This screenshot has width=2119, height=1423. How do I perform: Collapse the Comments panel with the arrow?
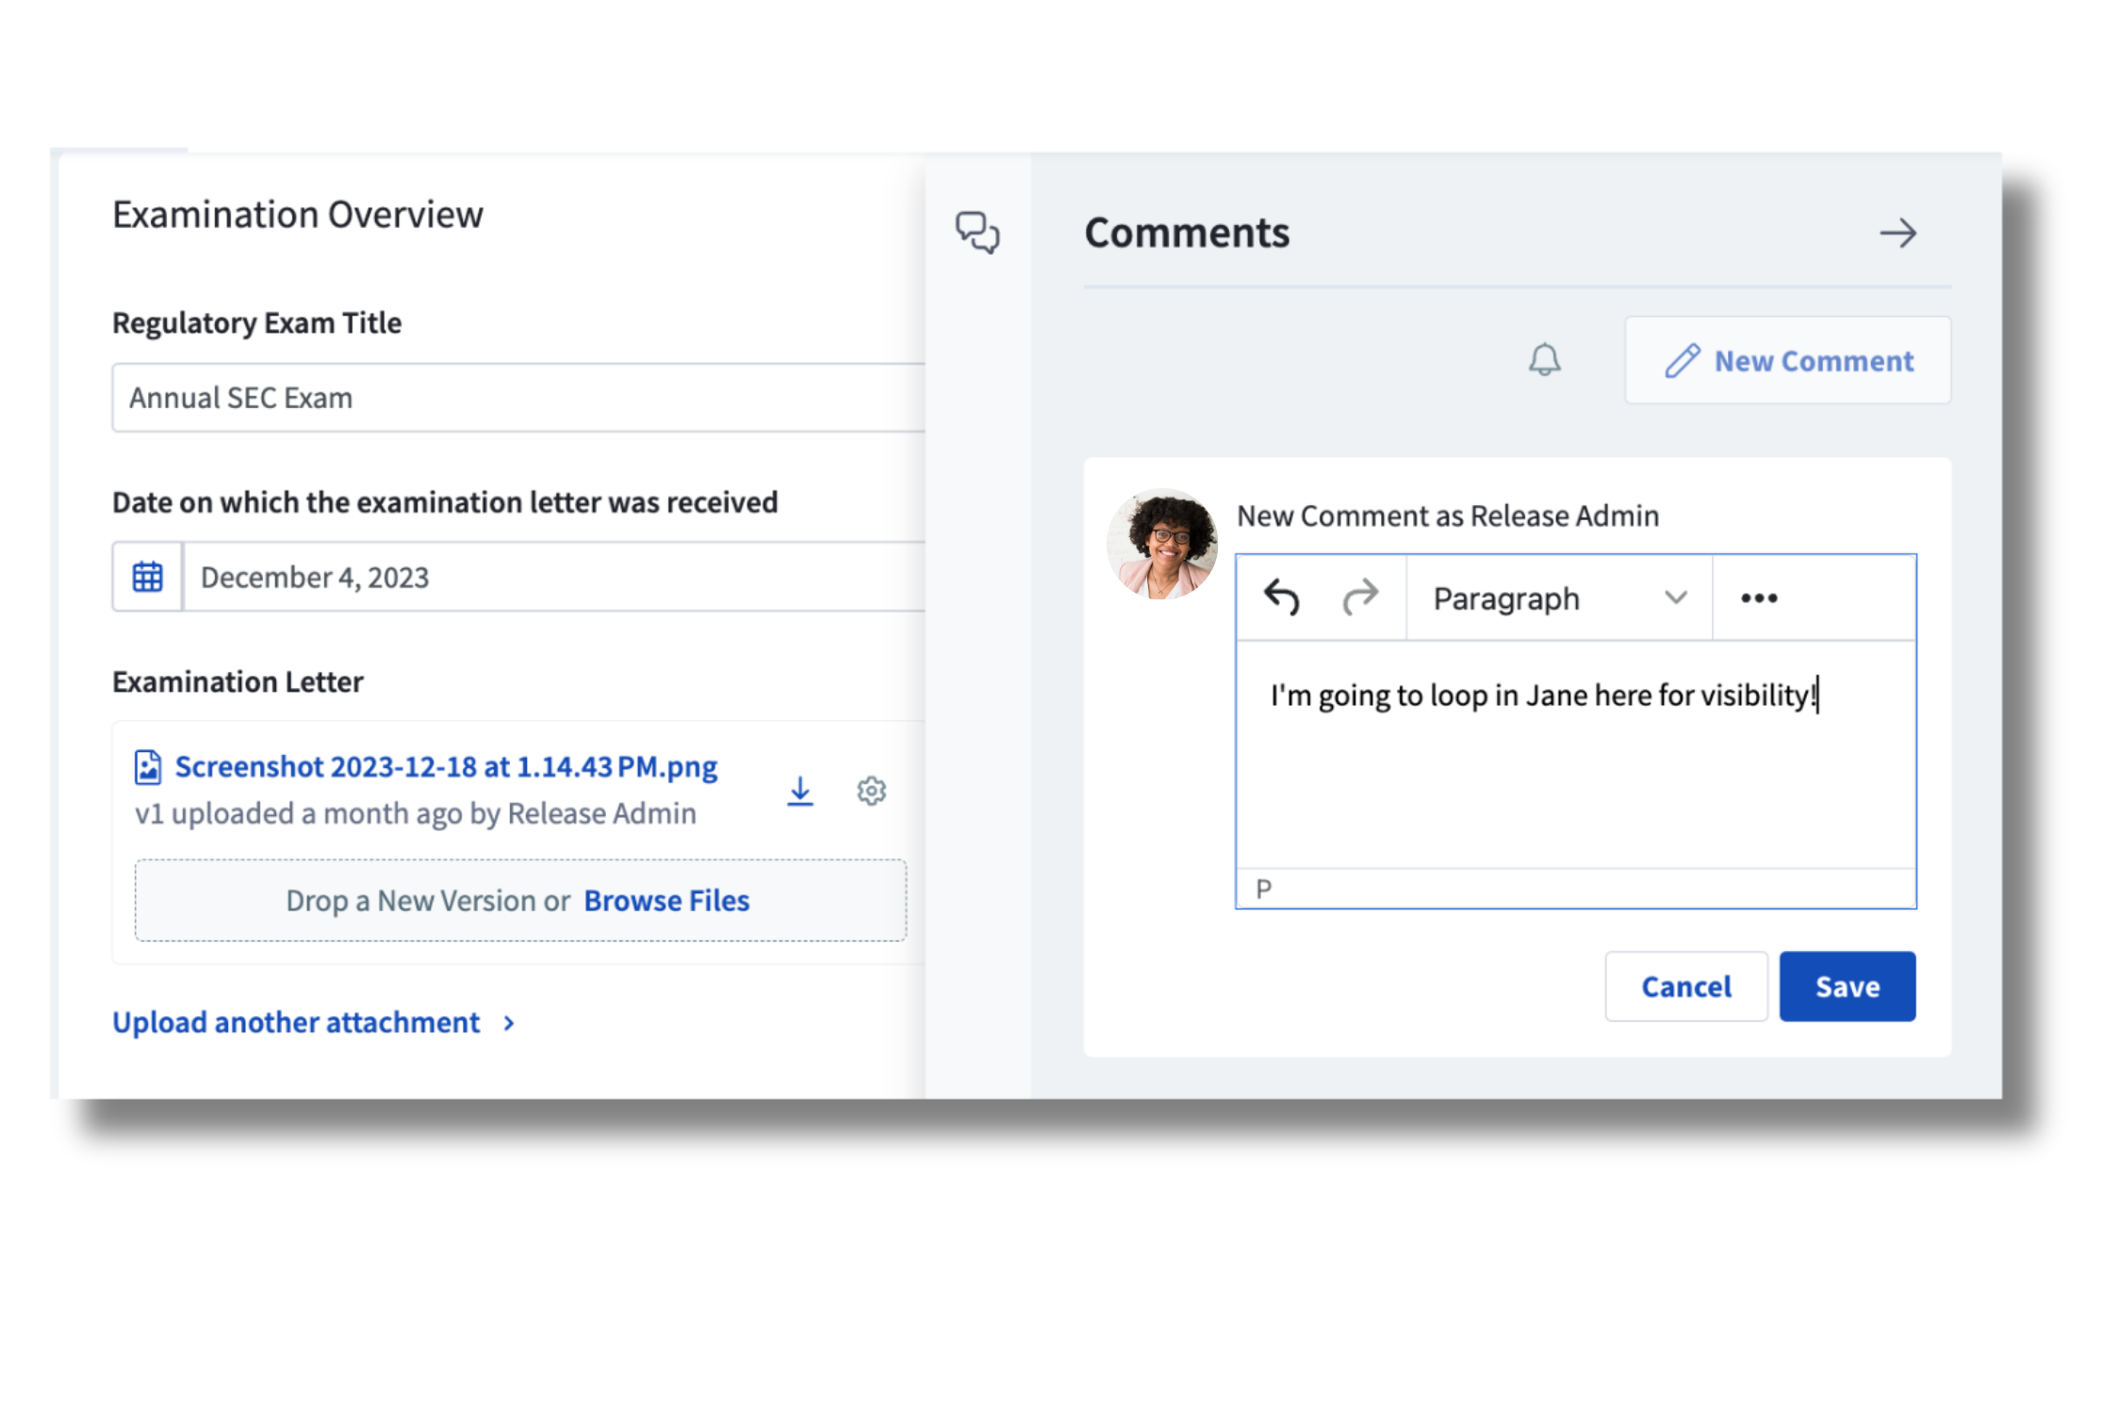[1898, 233]
